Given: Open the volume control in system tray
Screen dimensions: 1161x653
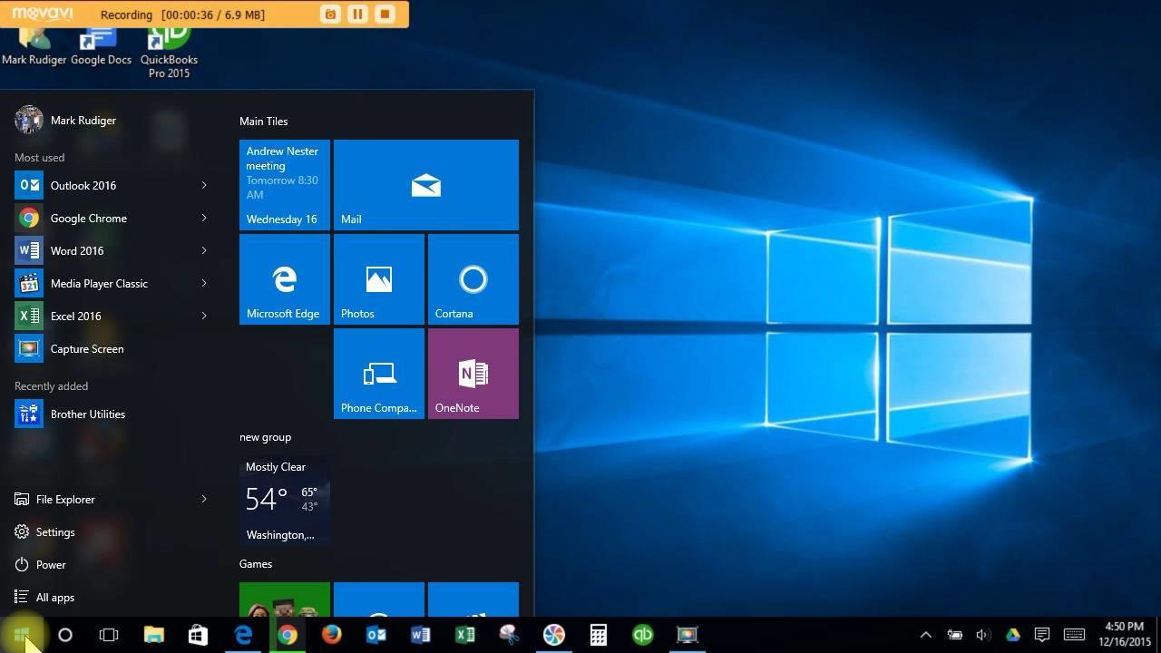Looking at the screenshot, I should [x=982, y=635].
